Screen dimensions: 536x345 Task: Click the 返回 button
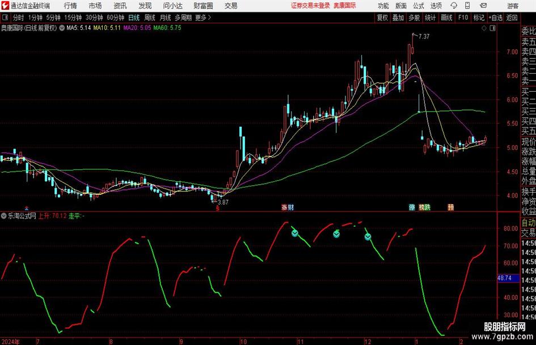click(x=512, y=18)
